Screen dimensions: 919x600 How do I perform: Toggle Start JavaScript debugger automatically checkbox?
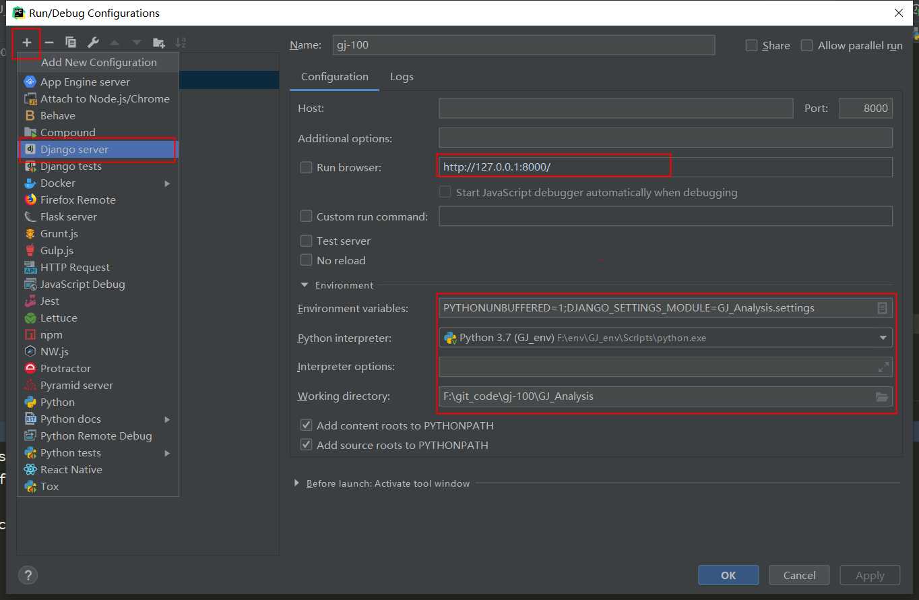click(445, 192)
